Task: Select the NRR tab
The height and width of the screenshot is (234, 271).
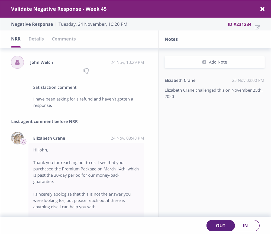Action: [16, 39]
